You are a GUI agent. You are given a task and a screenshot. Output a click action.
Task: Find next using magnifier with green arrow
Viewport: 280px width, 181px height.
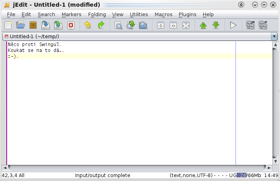pyautogui.click(x=131, y=25)
